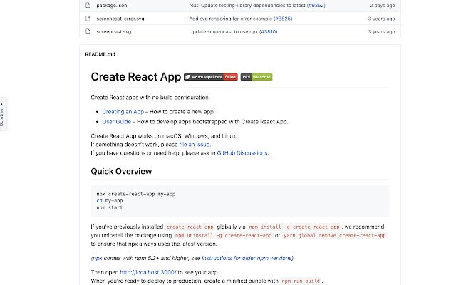
Task: Open instructions for older npm versions link
Action: (x=247, y=258)
